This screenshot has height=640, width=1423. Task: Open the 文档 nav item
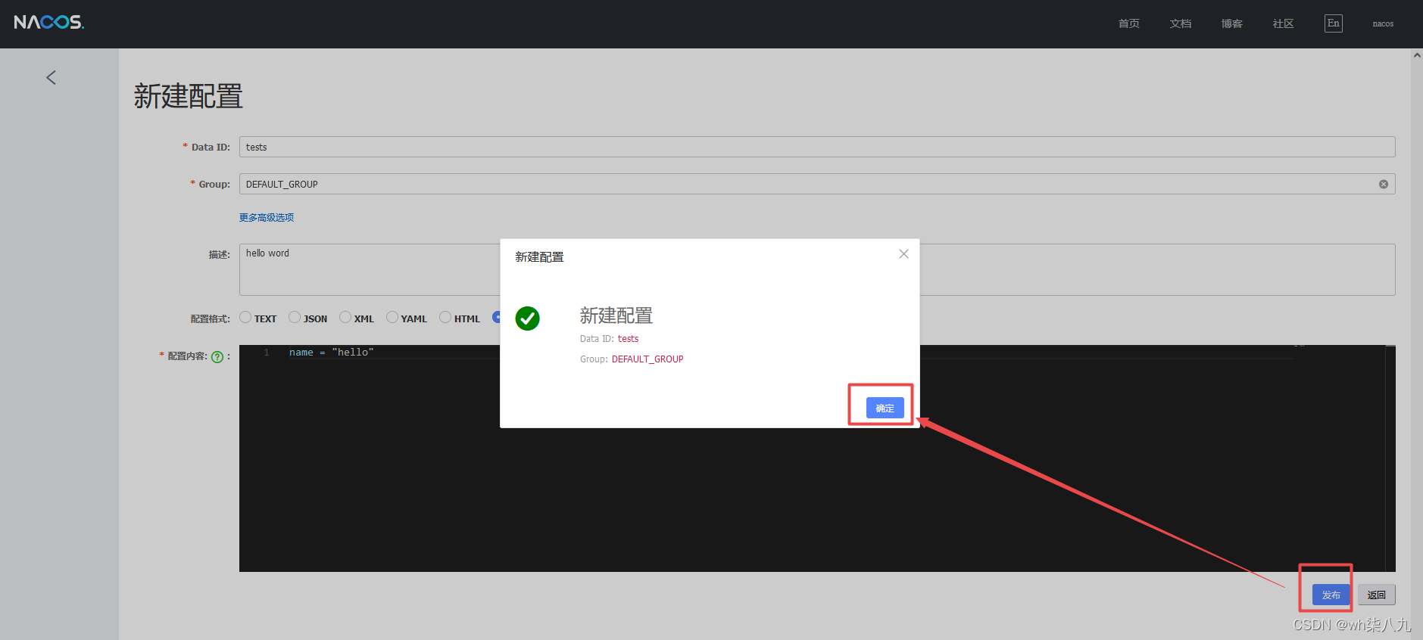[1180, 23]
